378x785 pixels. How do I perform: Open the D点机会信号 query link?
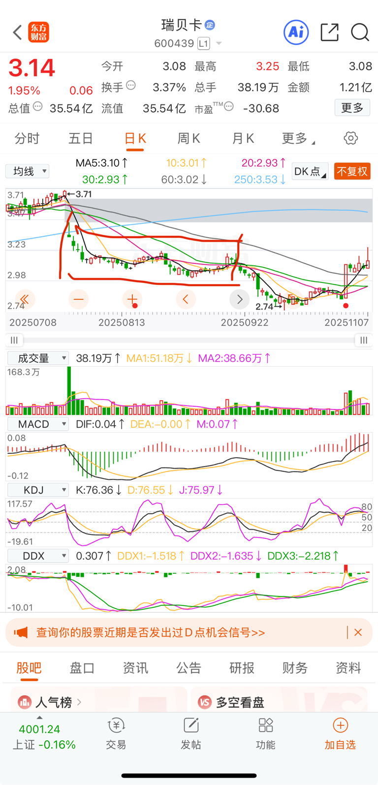pyautogui.click(x=151, y=632)
